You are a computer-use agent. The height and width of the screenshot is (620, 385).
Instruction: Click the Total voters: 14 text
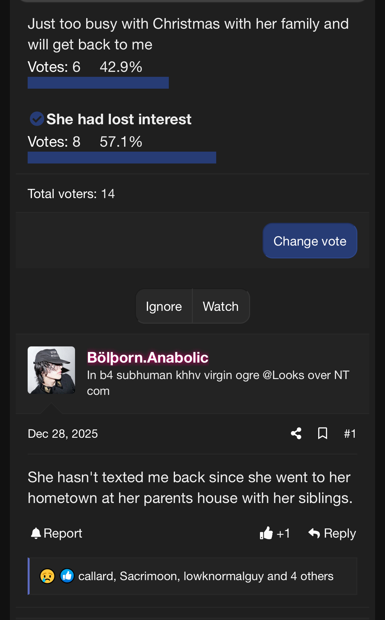(x=71, y=194)
